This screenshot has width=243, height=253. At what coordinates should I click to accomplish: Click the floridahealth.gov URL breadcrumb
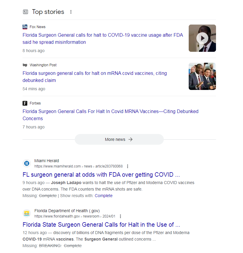click(75, 216)
